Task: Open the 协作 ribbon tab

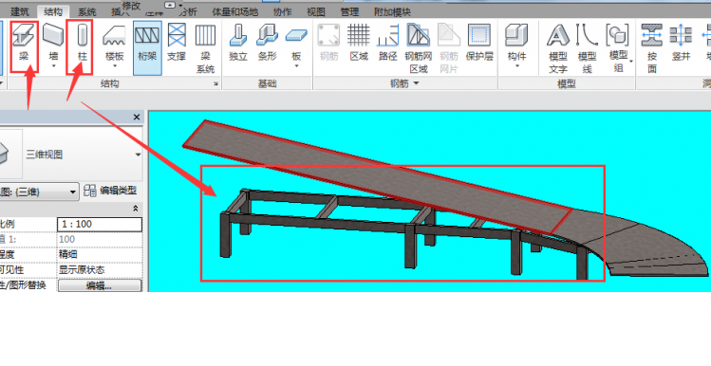Action: [x=283, y=11]
